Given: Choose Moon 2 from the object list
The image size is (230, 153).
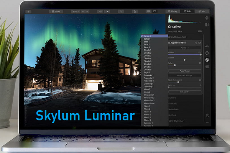Looking at the screenshot, I should click(154, 92).
